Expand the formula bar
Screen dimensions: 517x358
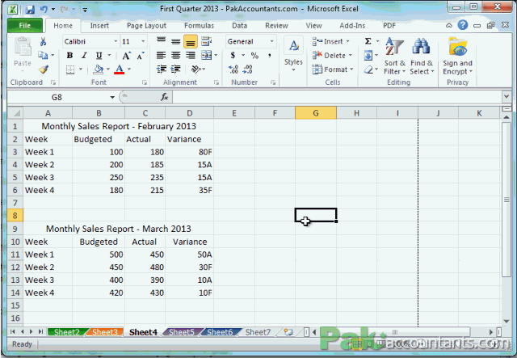pos(506,97)
